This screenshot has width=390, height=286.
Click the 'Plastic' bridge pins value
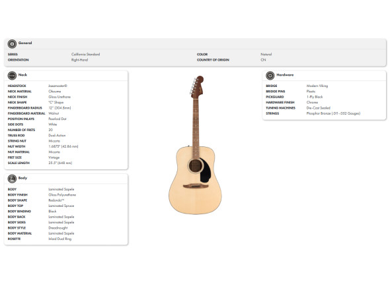(311, 92)
